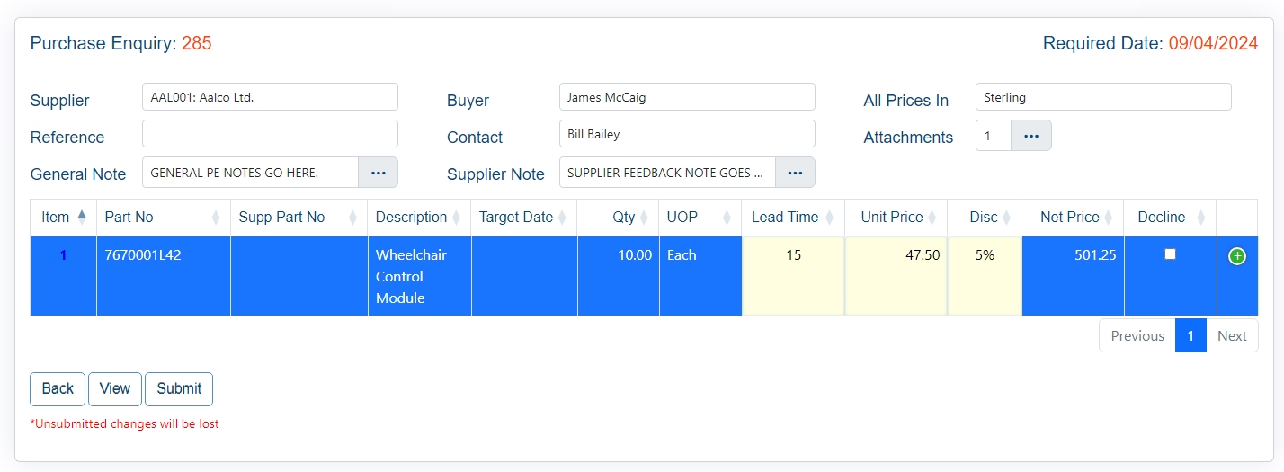Screen dimensions: 1284x472
Task: Sort by Unit Price column header
Action: [894, 217]
